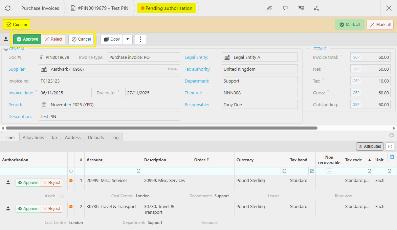Image resolution: width=397 pixels, height=230 pixels.
Task: Collapse the General section chevron
Action: pyautogui.click(x=6, y=50)
